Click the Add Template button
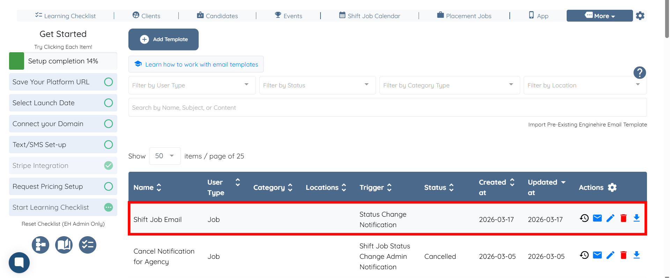 click(163, 39)
